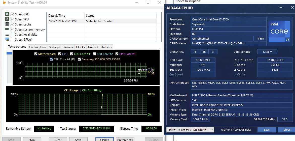This screenshot has height=141, width=295.
Task: Click the DRAM:FSB Ratio value 32:3
Action: pos(285,119)
